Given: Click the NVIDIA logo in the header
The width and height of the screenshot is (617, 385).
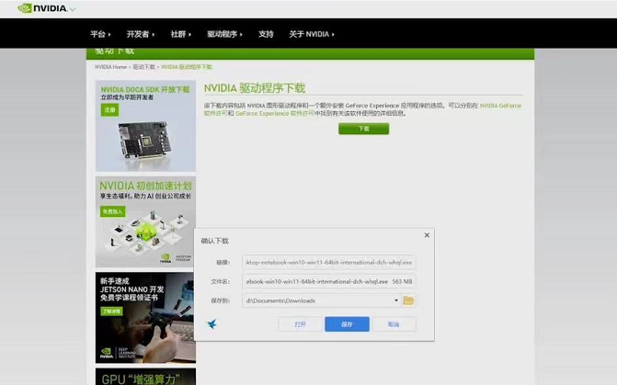Looking at the screenshot, I should click(x=42, y=8).
